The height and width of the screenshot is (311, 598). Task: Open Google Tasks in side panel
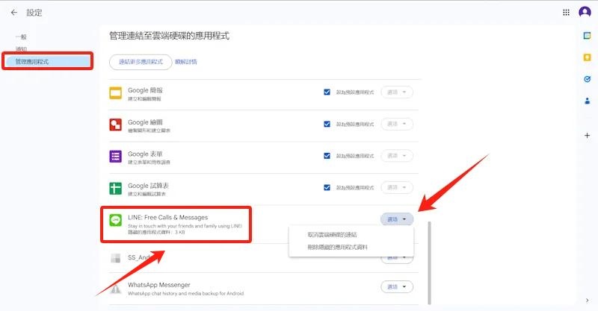pyautogui.click(x=587, y=79)
